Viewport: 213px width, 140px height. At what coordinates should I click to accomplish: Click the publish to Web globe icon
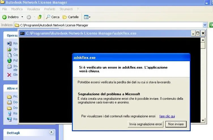tap(9, 60)
